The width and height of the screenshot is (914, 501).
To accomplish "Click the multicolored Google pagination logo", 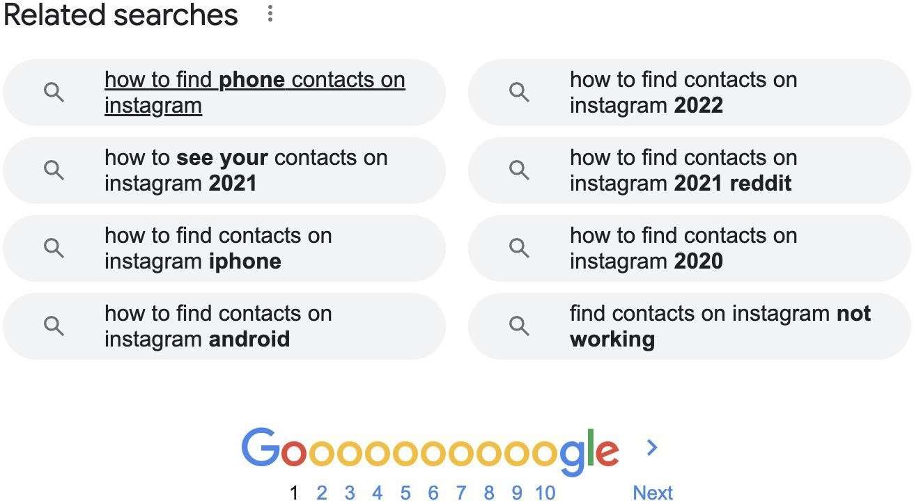I will point(429,450).
